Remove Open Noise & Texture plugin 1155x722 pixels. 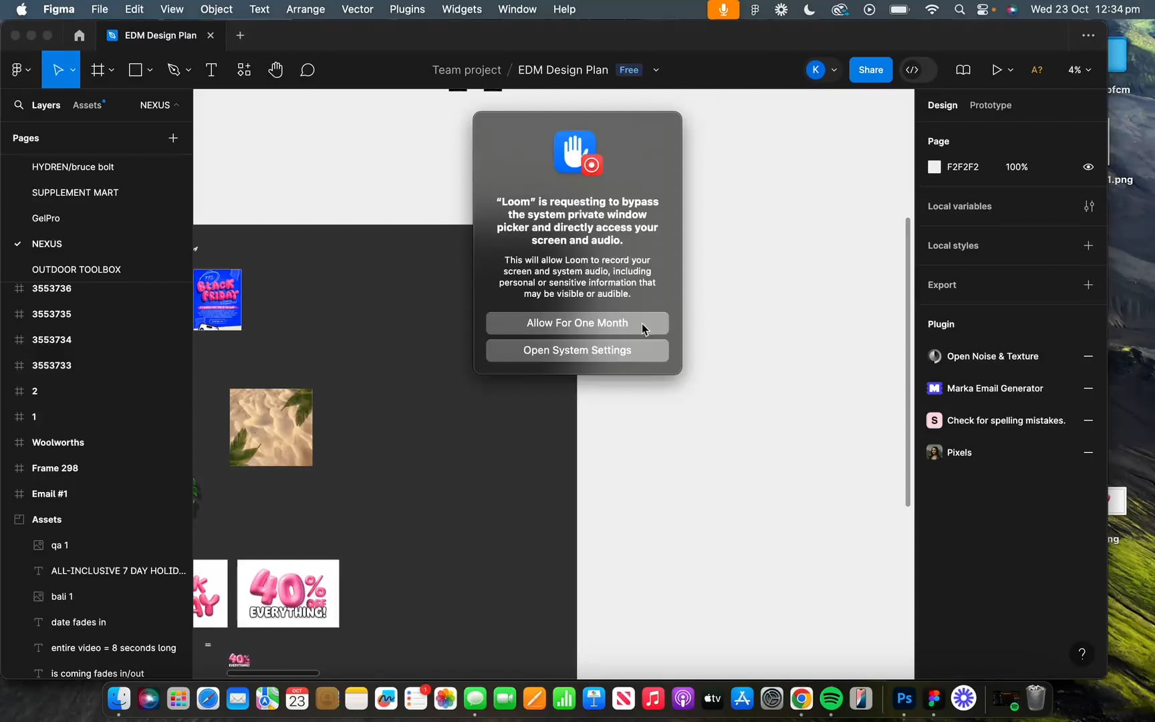[1088, 356]
